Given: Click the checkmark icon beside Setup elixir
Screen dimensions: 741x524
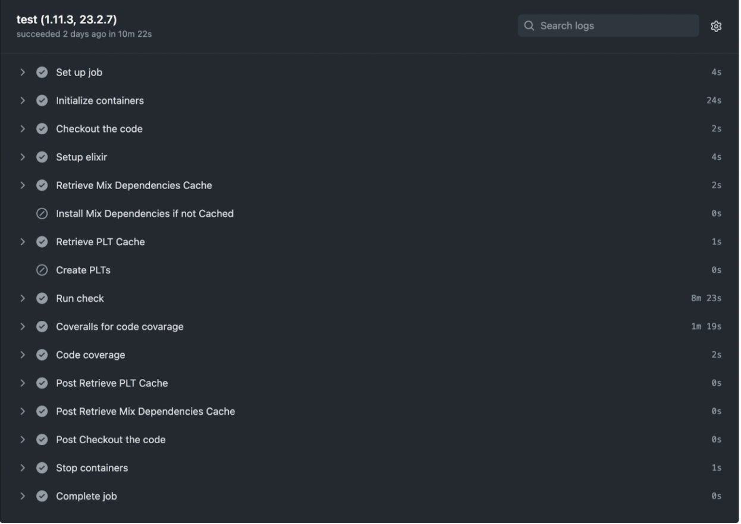Looking at the screenshot, I should click(42, 157).
